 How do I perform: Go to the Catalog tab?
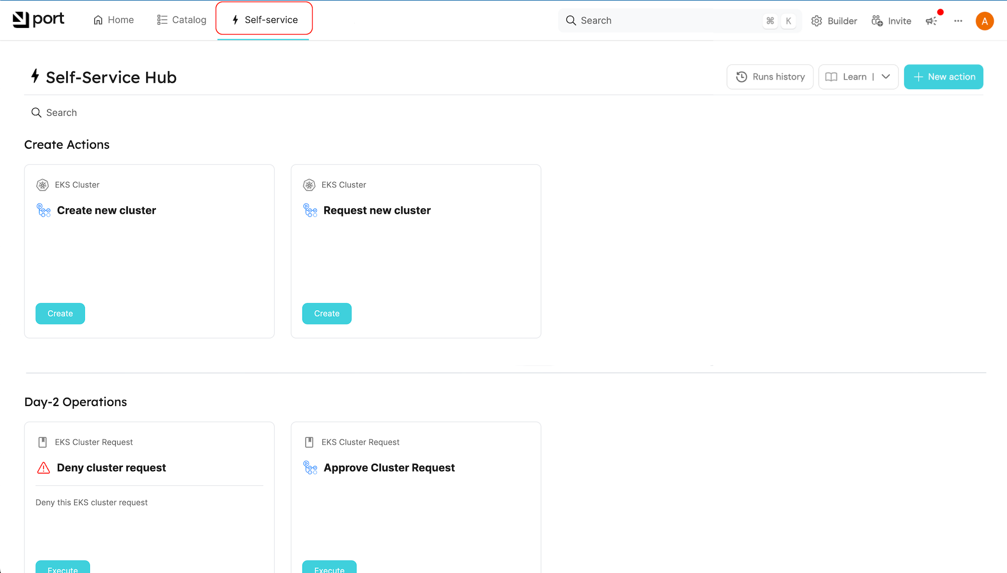point(182,20)
